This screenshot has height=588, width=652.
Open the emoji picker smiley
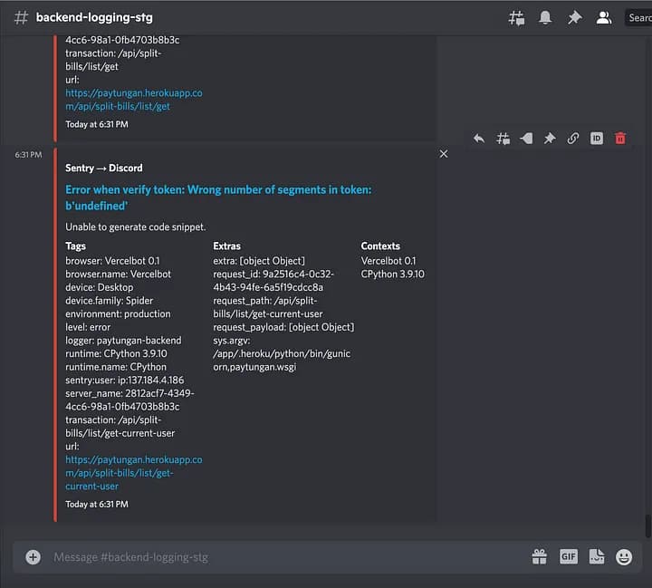(624, 557)
